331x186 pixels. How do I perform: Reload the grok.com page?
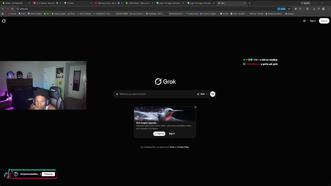tap(12, 9)
